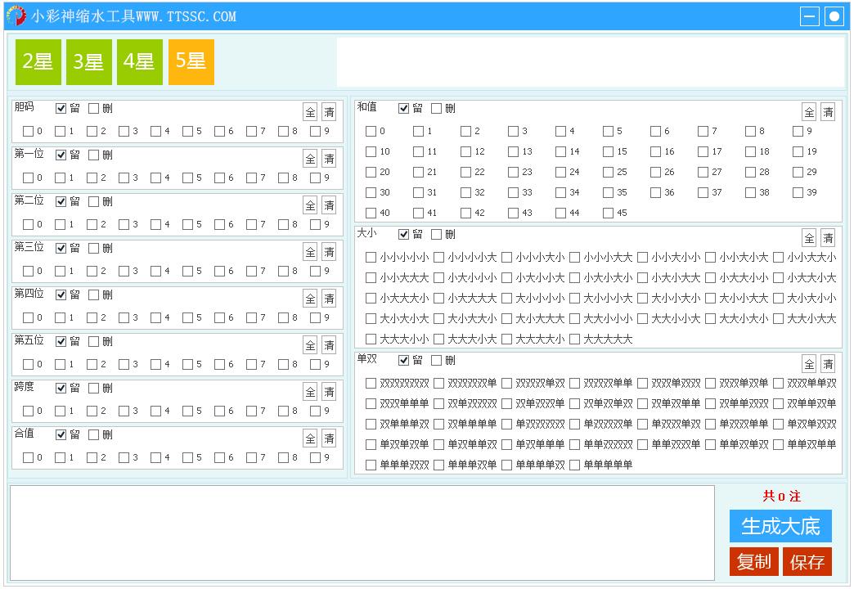Select all in 第一位 with 全
The width and height of the screenshot is (854, 589).
tap(311, 159)
